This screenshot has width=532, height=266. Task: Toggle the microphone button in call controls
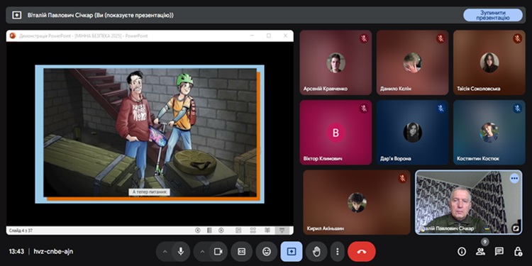pyautogui.click(x=181, y=251)
